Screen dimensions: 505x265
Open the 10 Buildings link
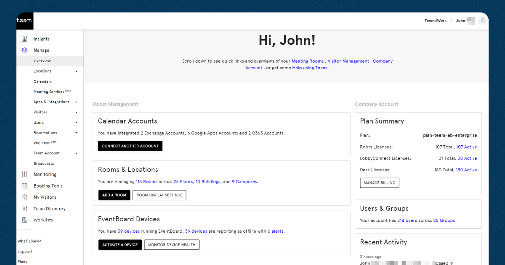pos(209,182)
